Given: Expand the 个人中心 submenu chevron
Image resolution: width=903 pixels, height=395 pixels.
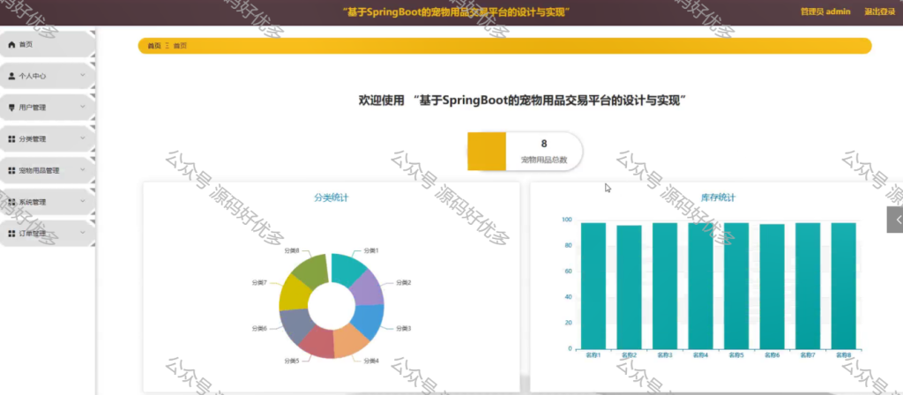Looking at the screenshot, I should tap(82, 75).
